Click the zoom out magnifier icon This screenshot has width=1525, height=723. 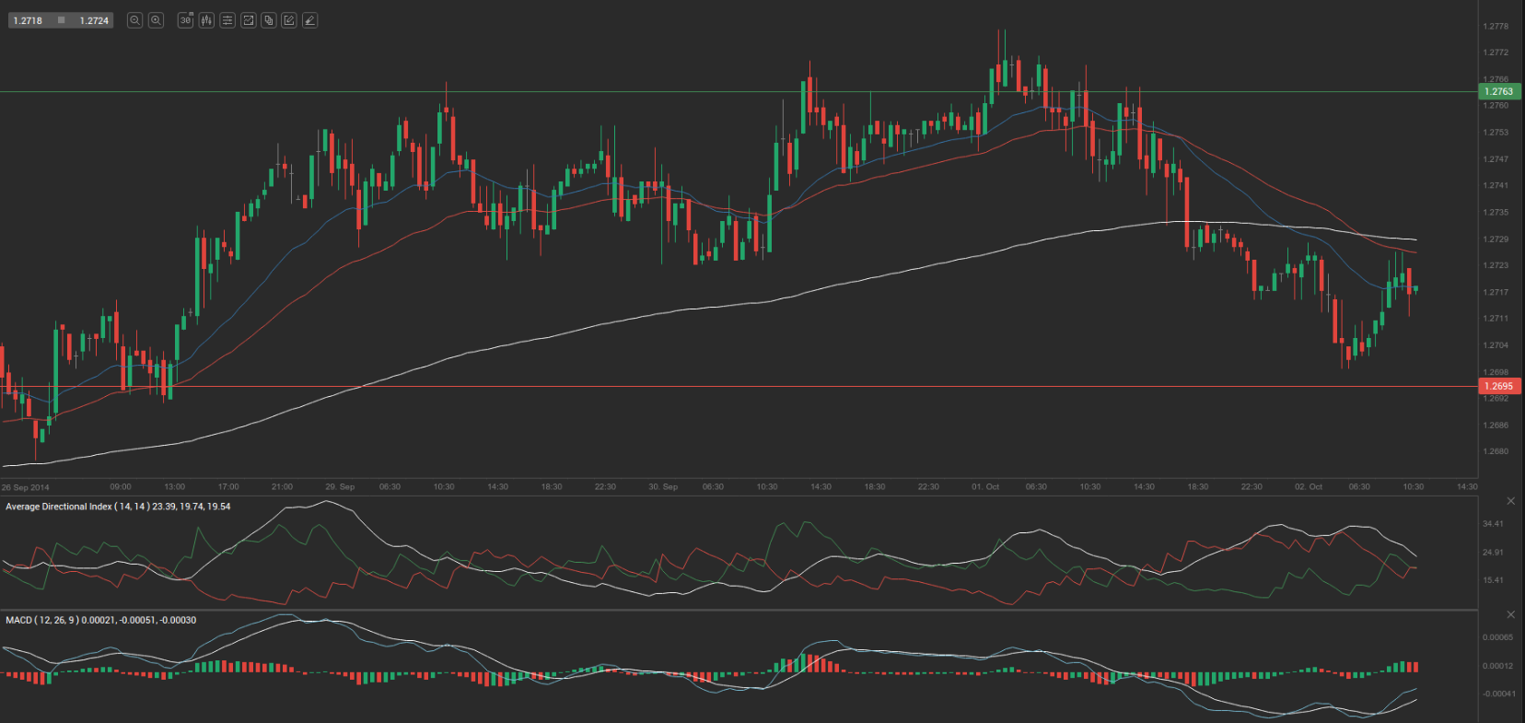click(x=134, y=20)
